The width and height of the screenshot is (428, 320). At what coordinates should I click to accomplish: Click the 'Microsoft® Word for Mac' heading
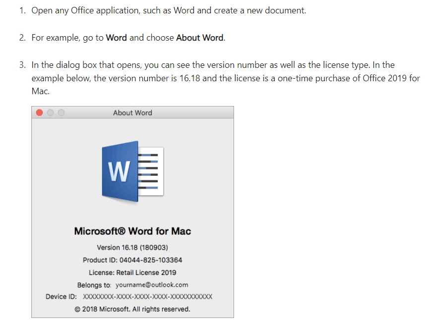pyautogui.click(x=133, y=230)
